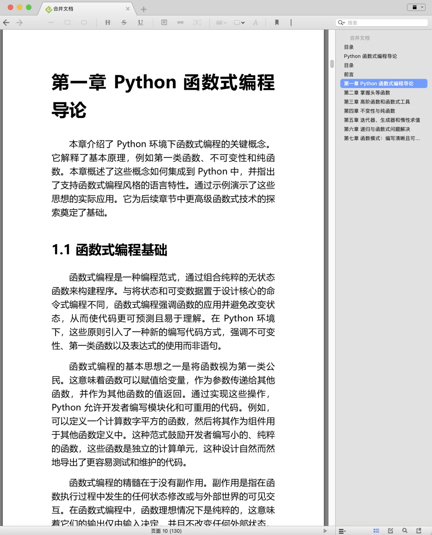Viewport: 432px width, 535px height.
Task: Activate the underline text tool
Action: (x=140, y=22)
